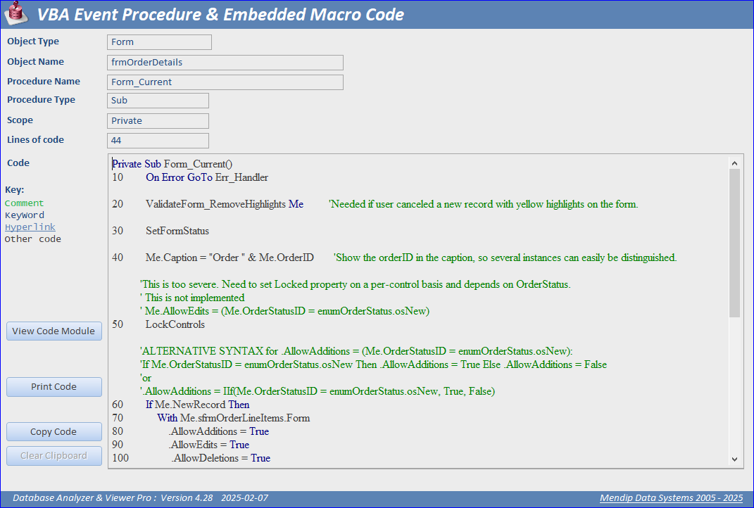Click the 'Object Name' label
Viewport: 754px width, 508px height.
[x=35, y=61]
